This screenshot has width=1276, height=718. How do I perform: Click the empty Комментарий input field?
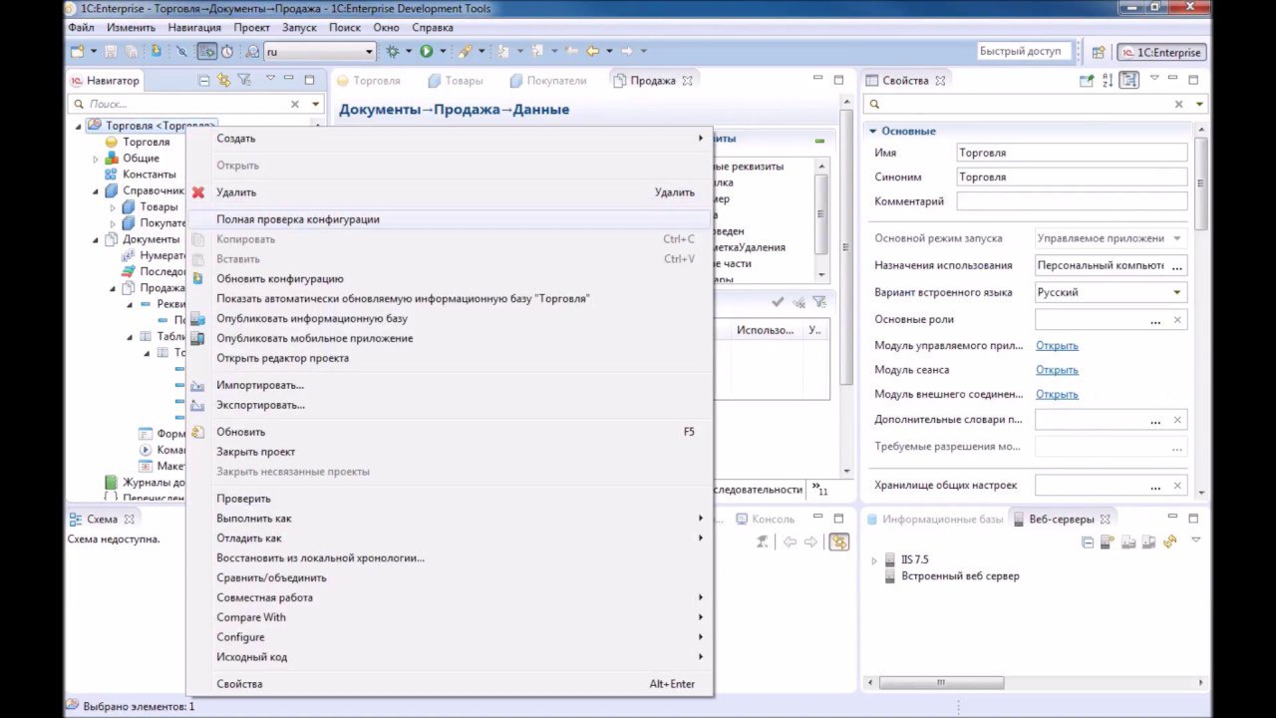tap(1072, 201)
